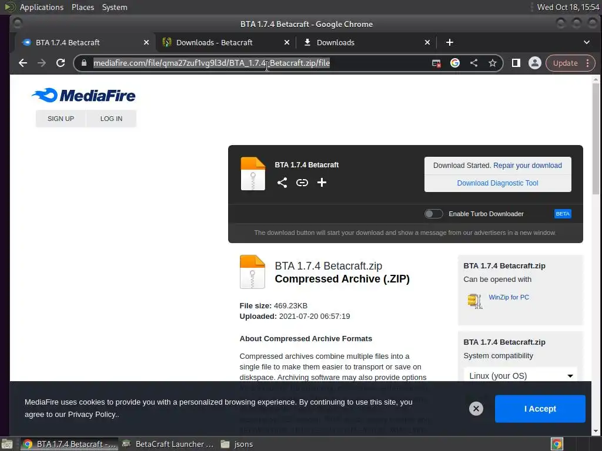Click the address bar URL
602x451 pixels.
(212, 63)
